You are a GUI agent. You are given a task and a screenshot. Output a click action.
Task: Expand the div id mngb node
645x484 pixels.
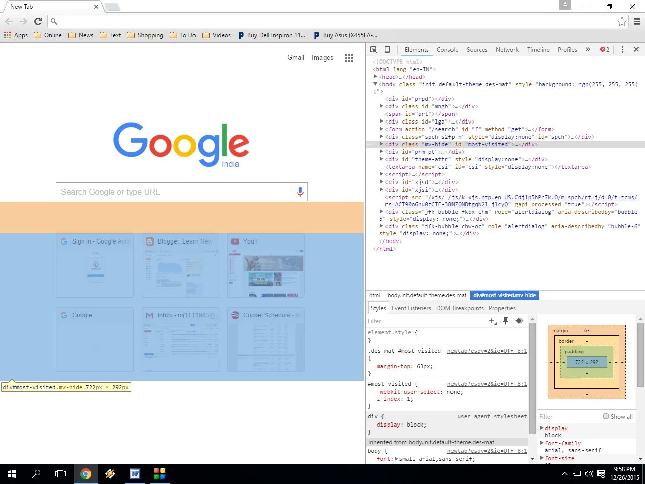381,106
